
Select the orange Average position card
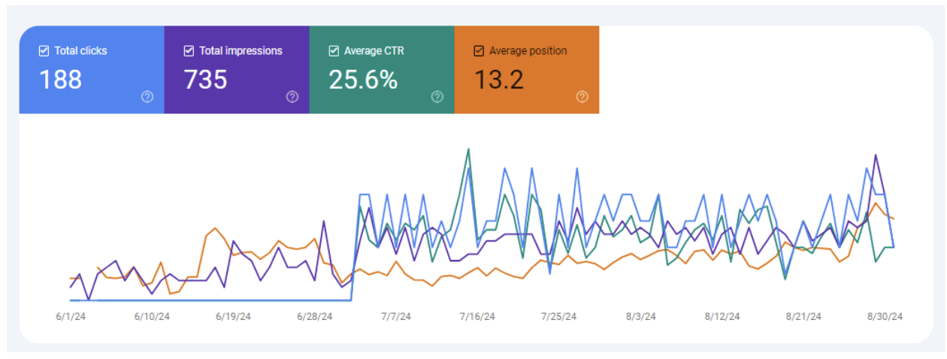click(x=527, y=70)
